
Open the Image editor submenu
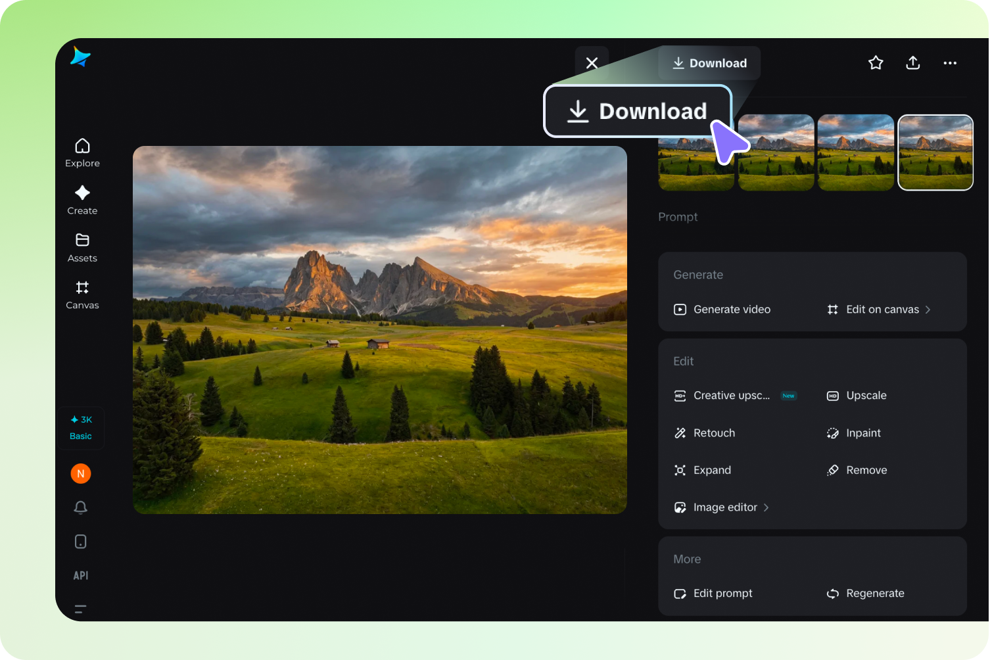tap(724, 507)
